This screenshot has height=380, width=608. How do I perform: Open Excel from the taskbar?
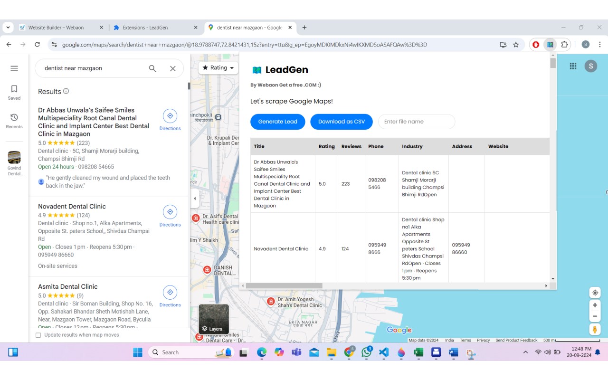[x=418, y=352]
